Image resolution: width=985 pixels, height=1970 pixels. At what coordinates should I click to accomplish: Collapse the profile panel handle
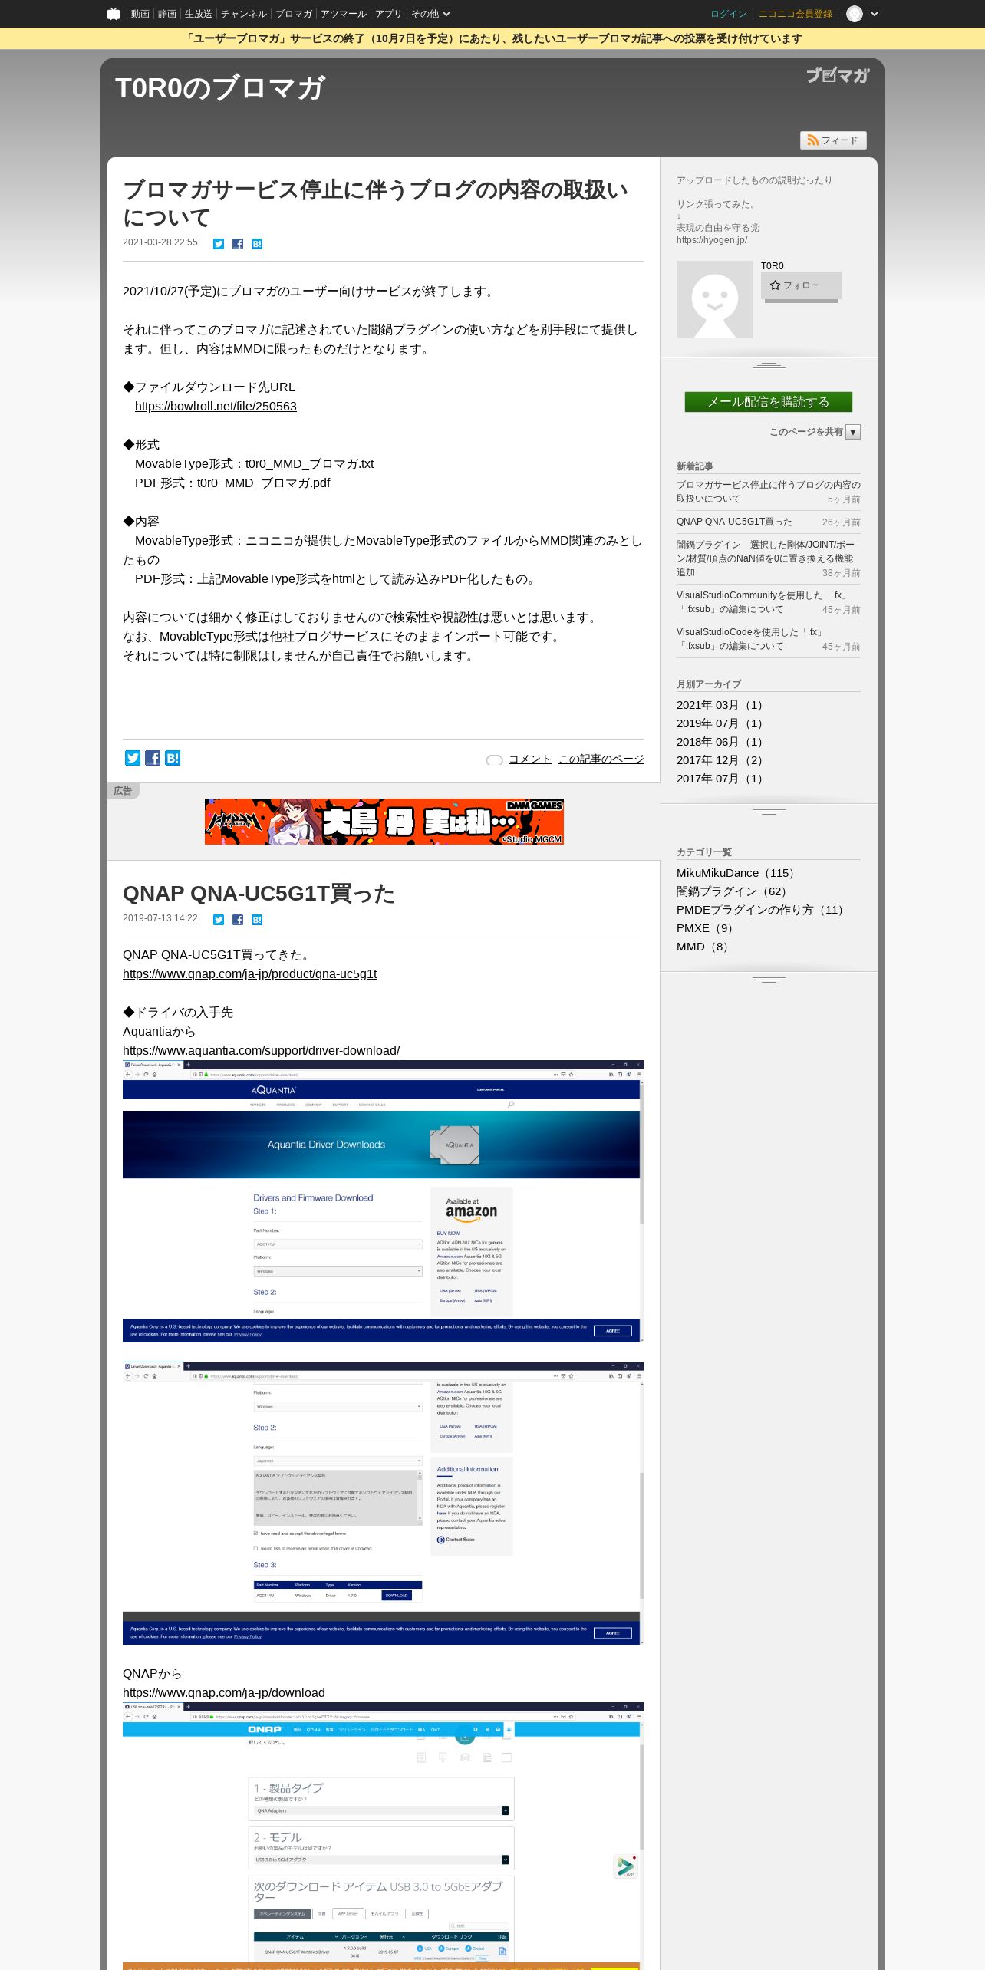[769, 365]
